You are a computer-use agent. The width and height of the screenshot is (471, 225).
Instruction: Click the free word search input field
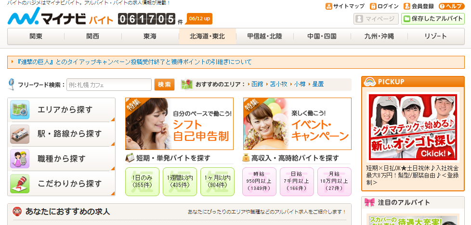click(109, 85)
